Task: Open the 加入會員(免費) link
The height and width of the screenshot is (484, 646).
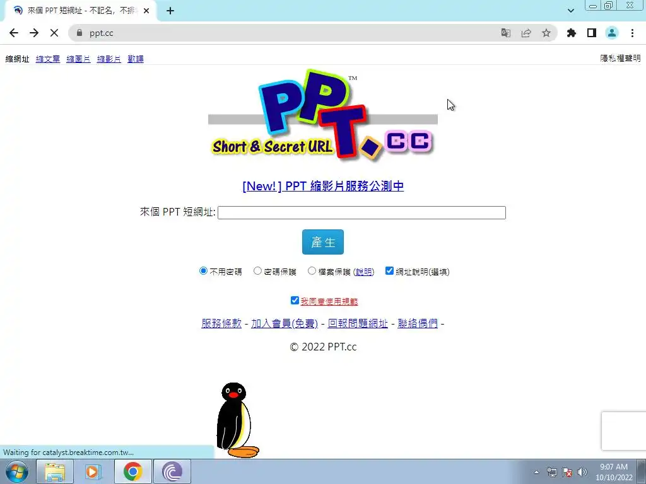Action: coord(285,323)
